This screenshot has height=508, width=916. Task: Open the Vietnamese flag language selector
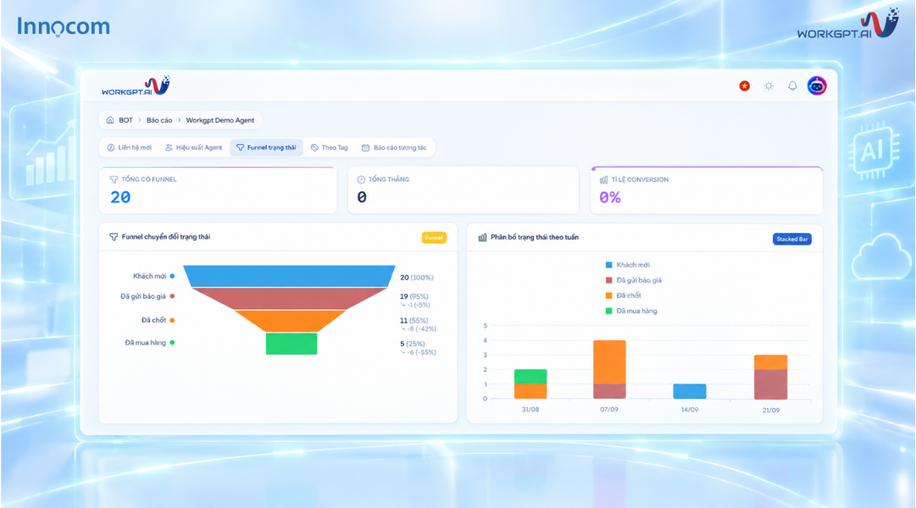(x=744, y=86)
